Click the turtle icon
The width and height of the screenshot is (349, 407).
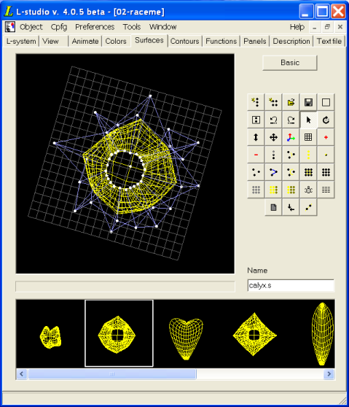point(308,190)
